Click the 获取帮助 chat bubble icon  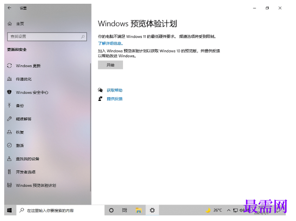click(x=100, y=90)
